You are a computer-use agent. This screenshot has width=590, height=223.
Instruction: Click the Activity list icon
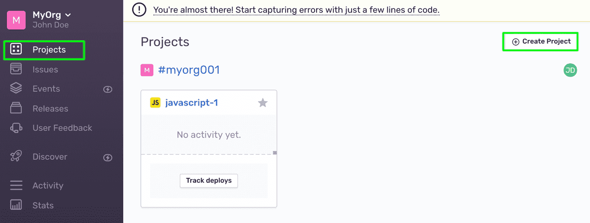click(16, 186)
